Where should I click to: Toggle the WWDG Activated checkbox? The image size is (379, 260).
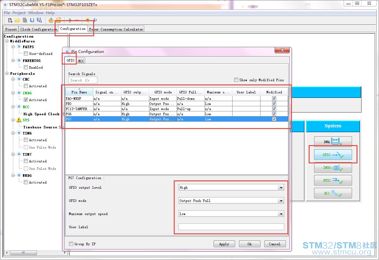coord(26,182)
